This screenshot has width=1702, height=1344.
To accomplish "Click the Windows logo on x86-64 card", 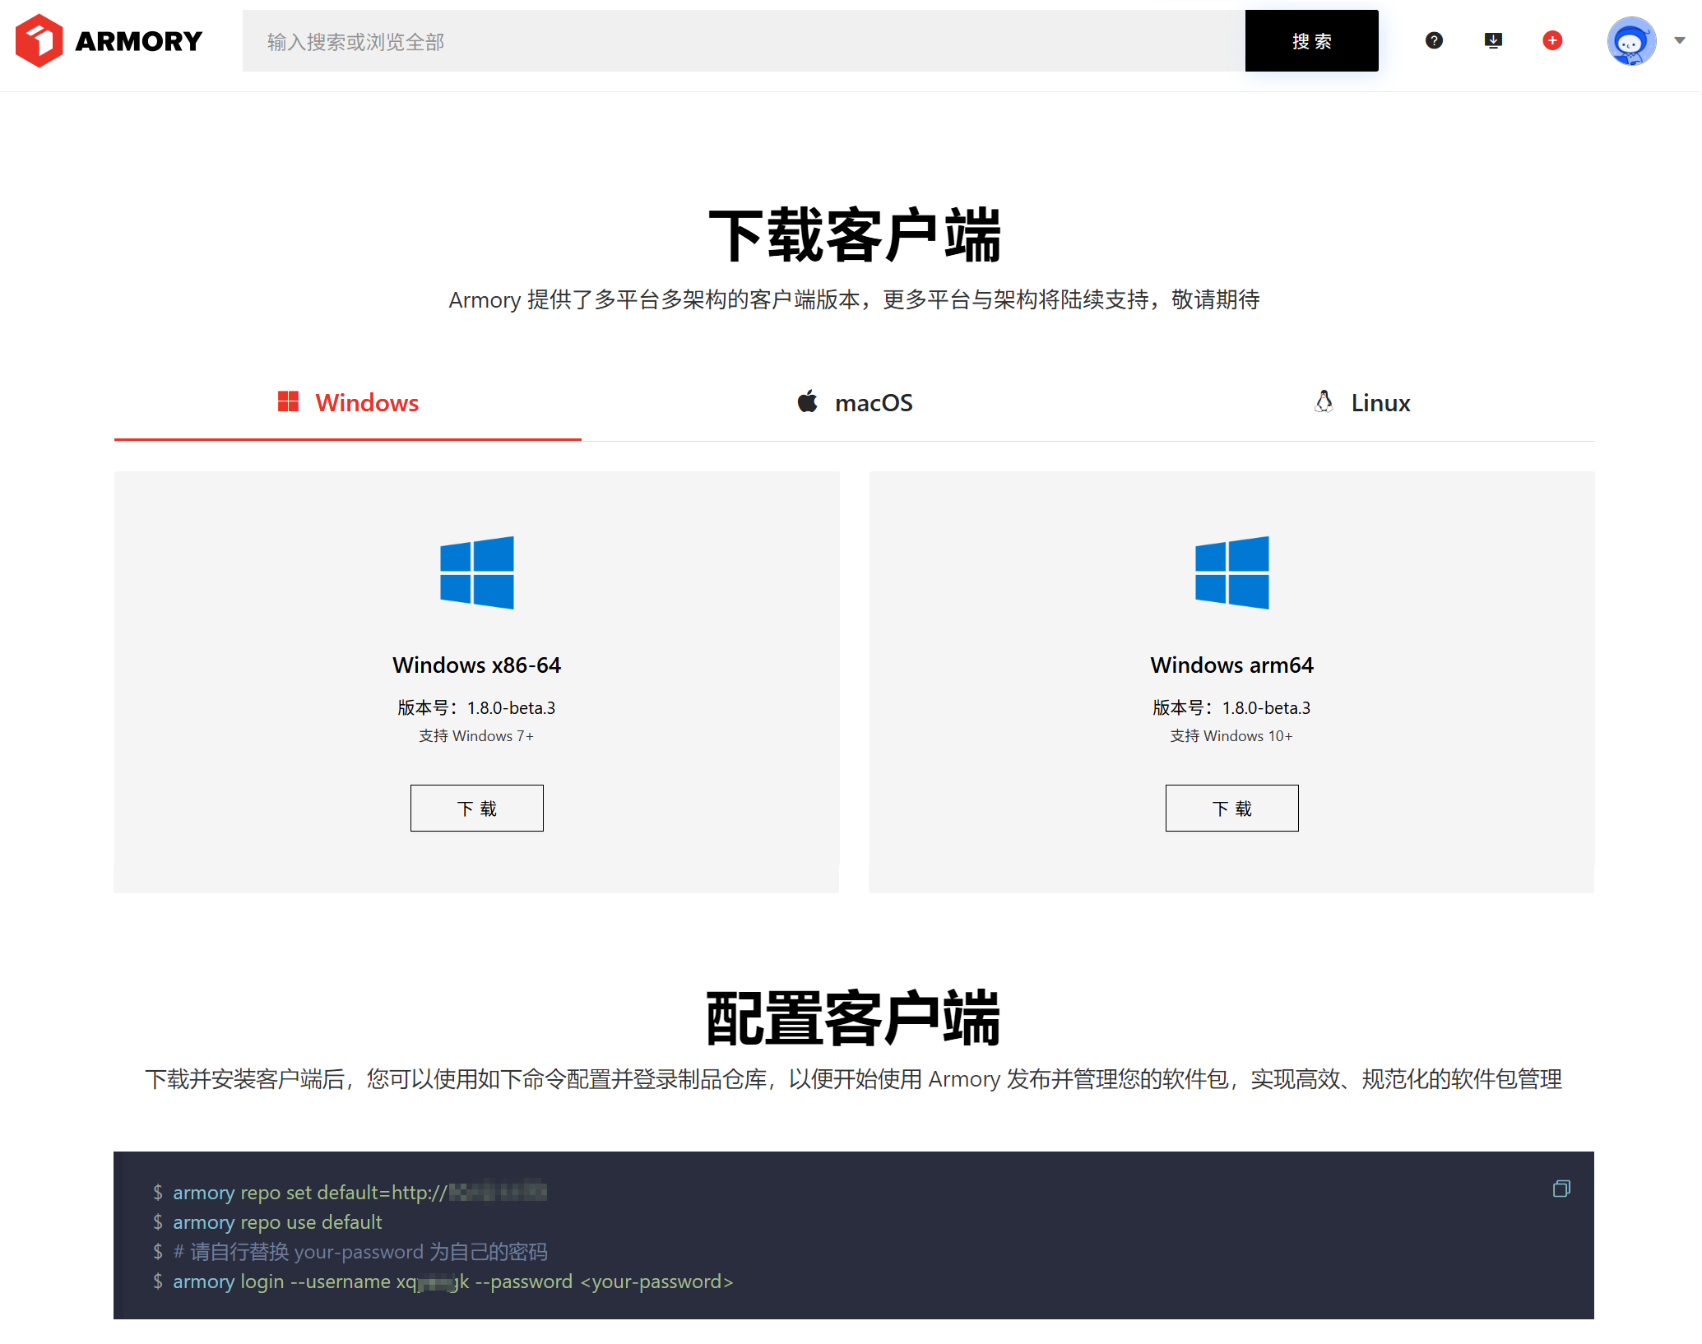I will point(477,572).
